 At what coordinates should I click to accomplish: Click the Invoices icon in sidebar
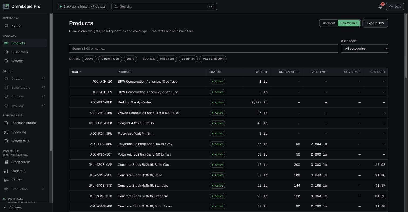click(x=6, y=106)
